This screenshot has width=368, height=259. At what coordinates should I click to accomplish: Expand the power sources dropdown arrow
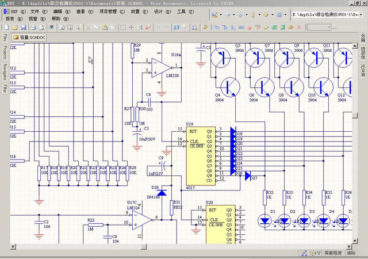point(247,15)
